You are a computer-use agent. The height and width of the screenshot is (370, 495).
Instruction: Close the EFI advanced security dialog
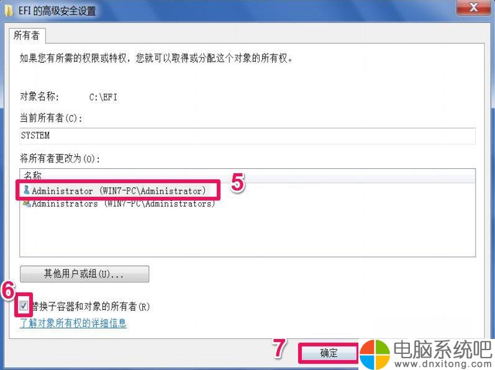pos(473,7)
